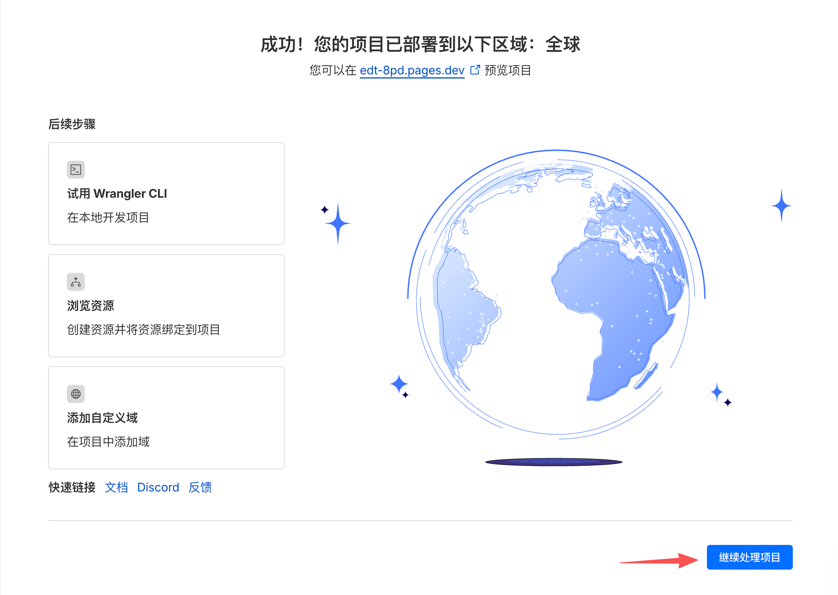Open the 文档 quick link
The height and width of the screenshot is (595, 838).
point(117,487)
